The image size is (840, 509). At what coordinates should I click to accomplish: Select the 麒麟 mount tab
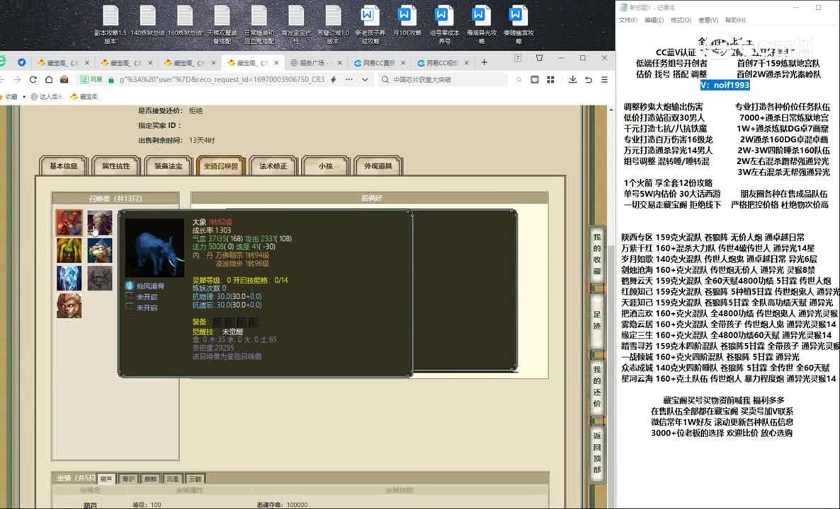coord(151,479)
